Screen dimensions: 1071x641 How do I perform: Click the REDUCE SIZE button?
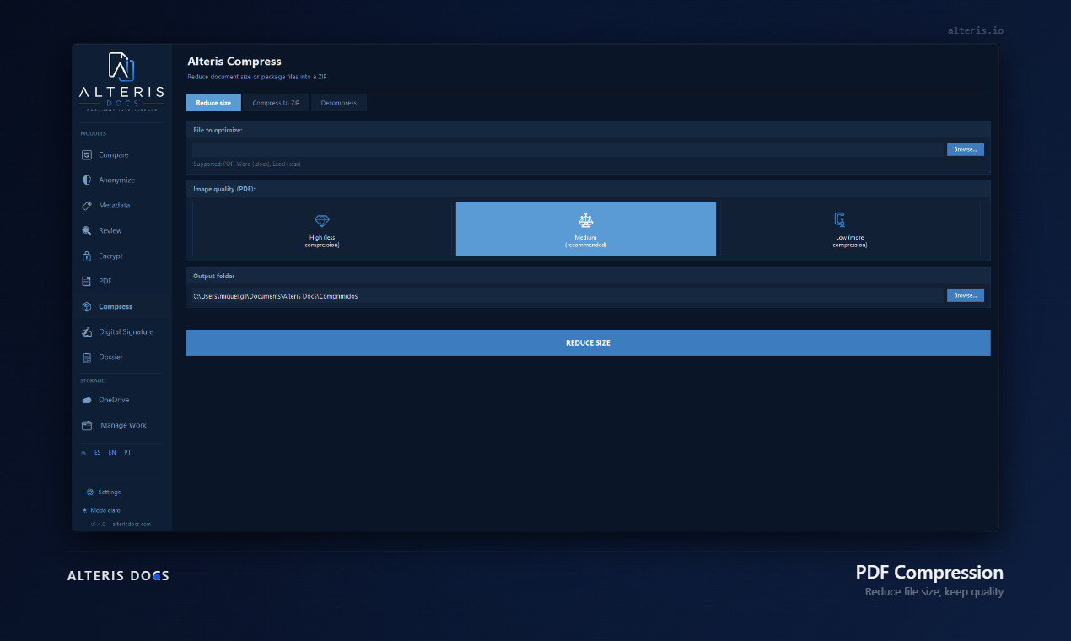pyautogui.click(x=588, y=343)
